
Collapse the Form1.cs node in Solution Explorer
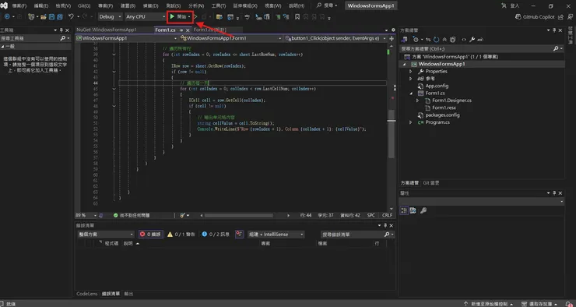(x=411, y=93)
